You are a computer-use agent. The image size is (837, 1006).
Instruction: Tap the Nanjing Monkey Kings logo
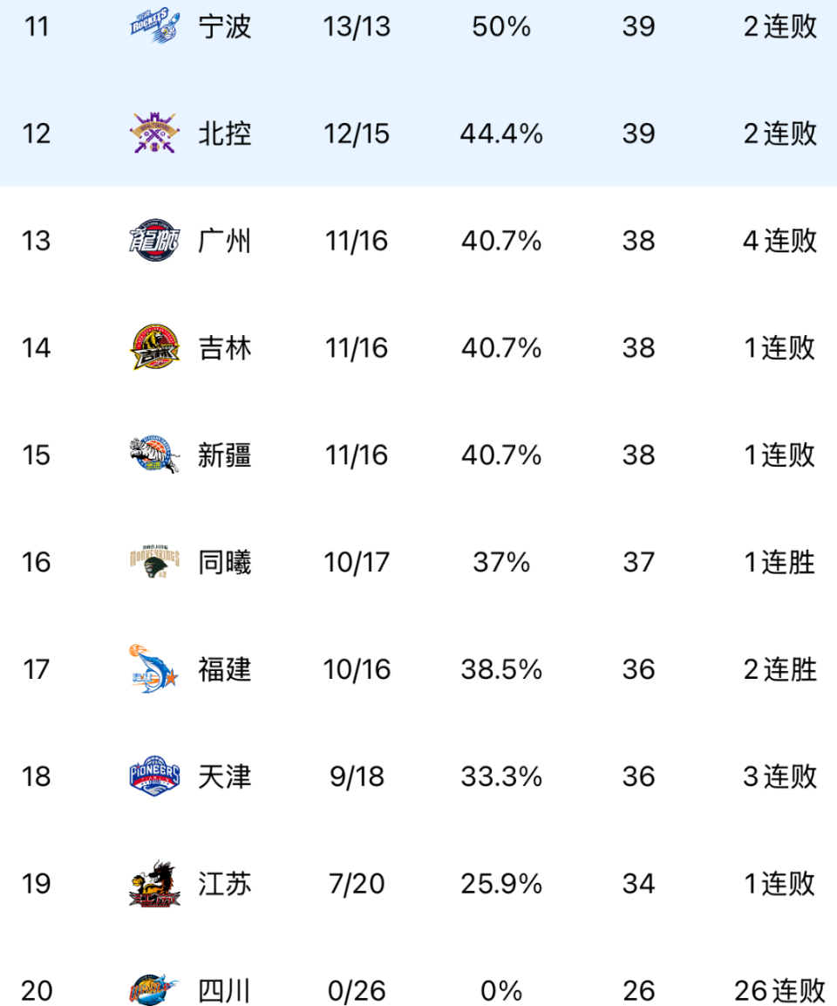[x=154, y=562]
